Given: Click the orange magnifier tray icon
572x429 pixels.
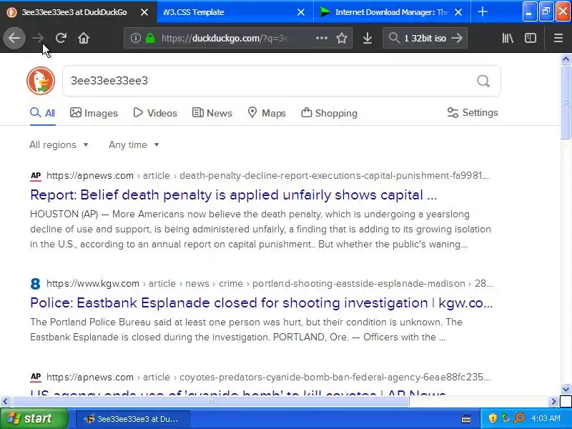Looking at the screenshot, I should pyautogui.click(x=519, y=418).
